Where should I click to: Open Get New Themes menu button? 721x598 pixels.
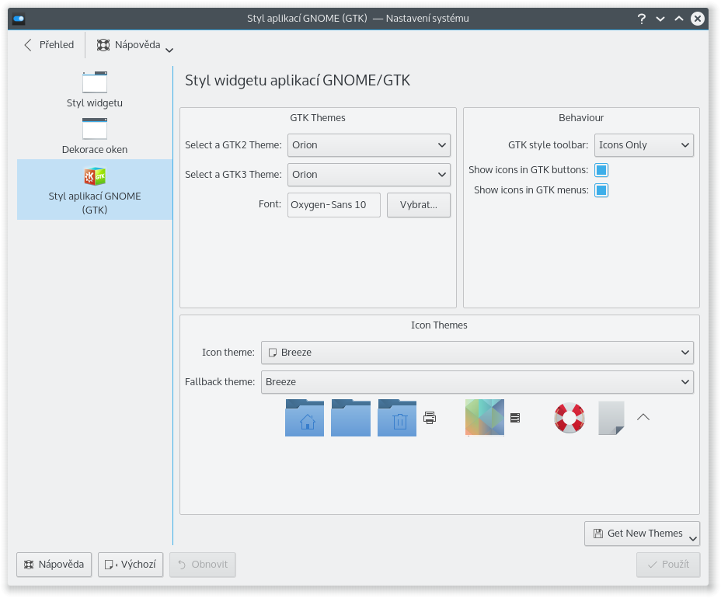click(642, 534)
